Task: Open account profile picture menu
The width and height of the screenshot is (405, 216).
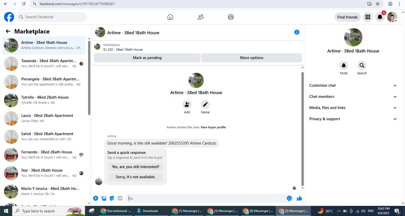Action: pyautogui.click(x=392, y=17)
